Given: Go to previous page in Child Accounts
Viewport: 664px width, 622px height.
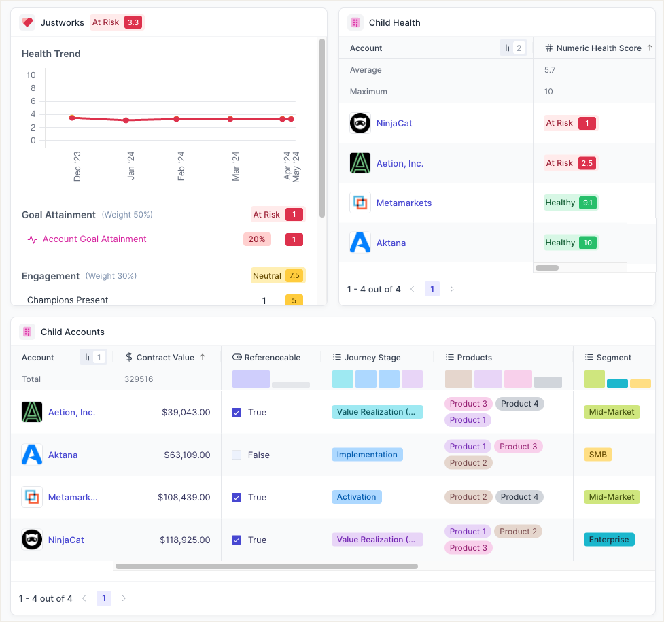Looking at the screenshot, I should click(x=84, y=598).
